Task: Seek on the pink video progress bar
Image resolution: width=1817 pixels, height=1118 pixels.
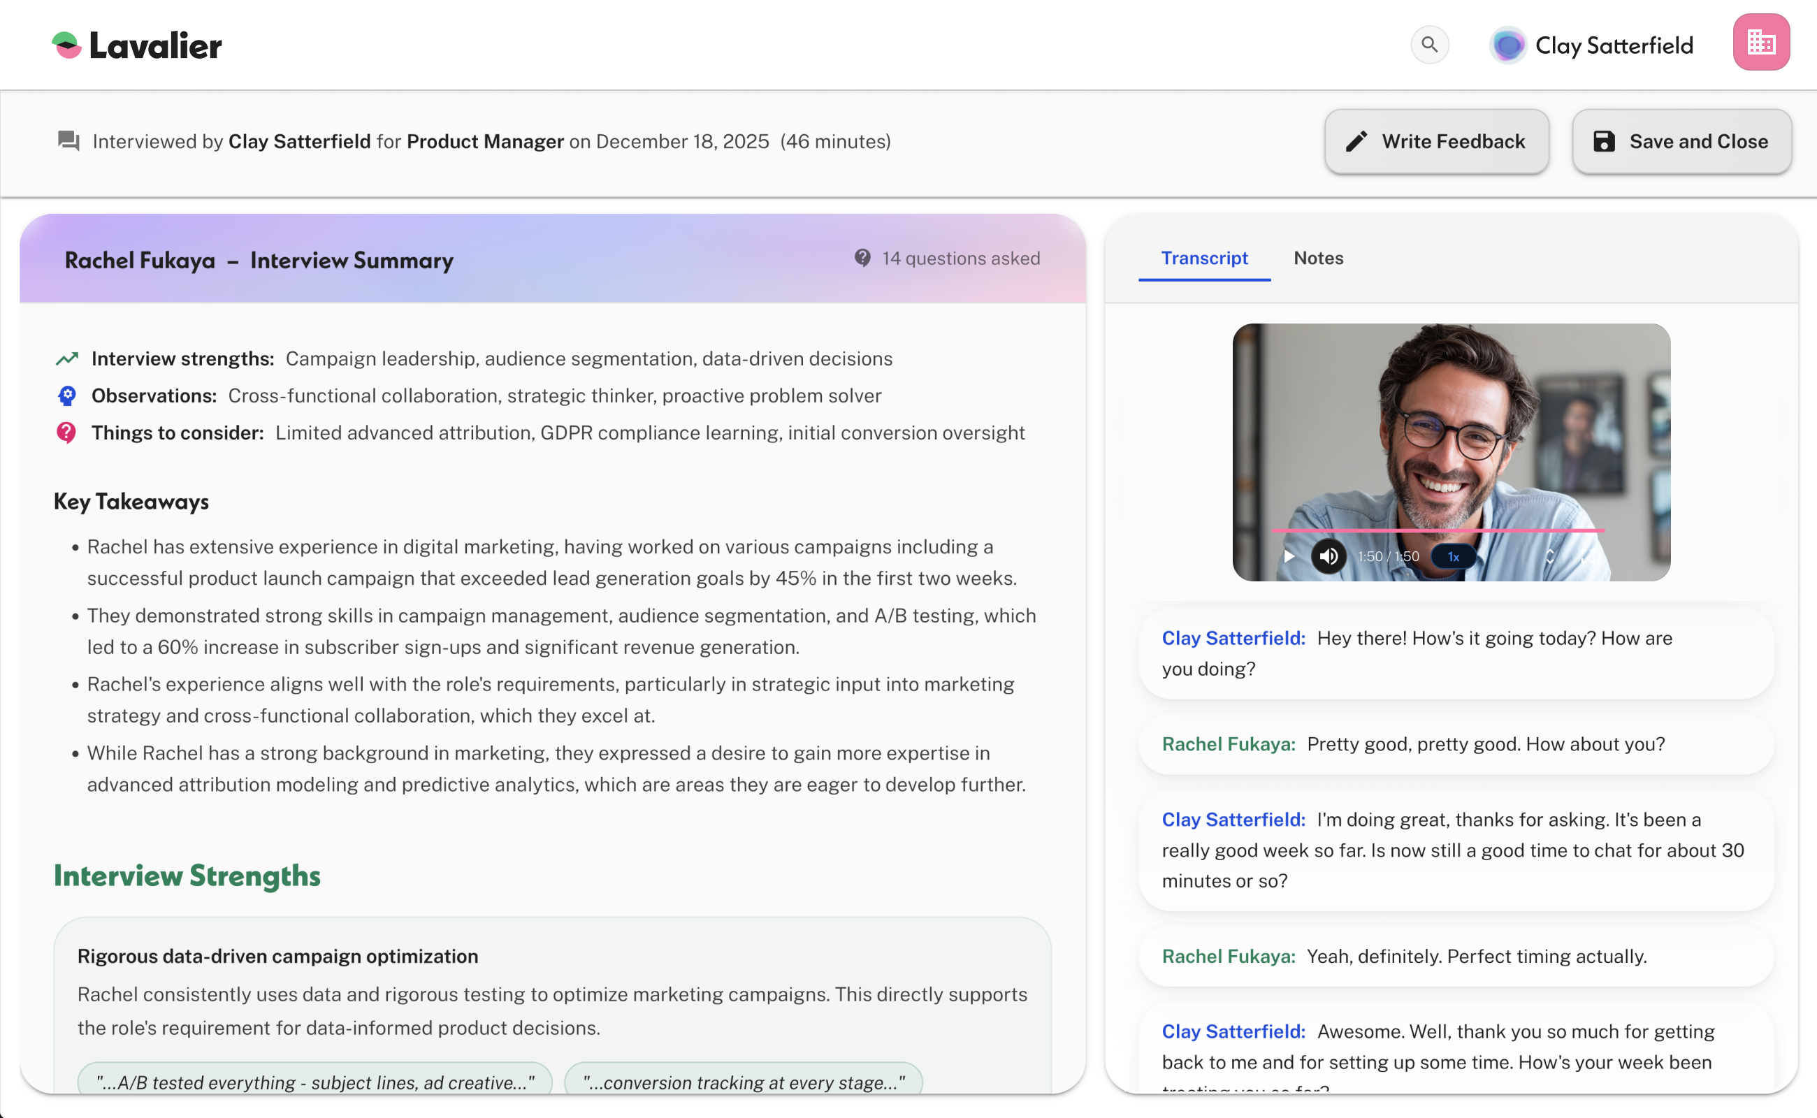Action: [1437, 530]
